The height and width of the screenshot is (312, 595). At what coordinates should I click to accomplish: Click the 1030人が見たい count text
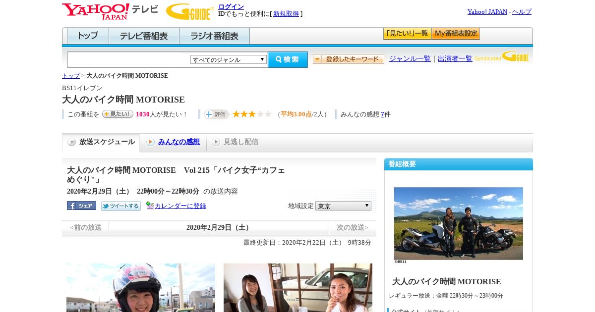(161, 114)
